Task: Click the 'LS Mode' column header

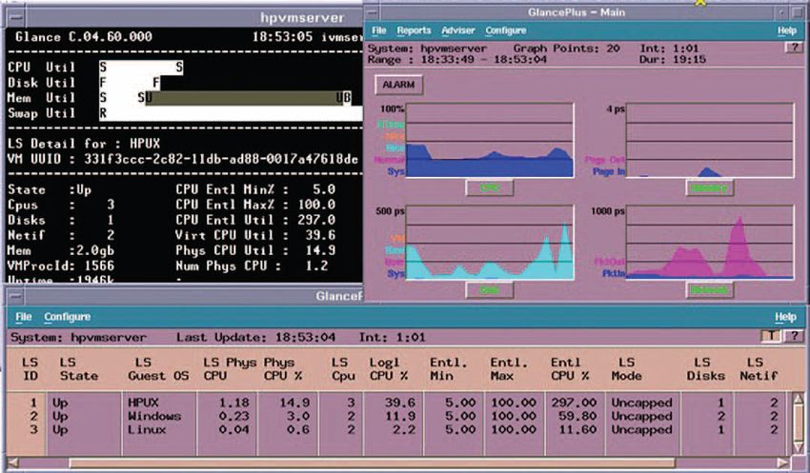Action: click(626, 369)
